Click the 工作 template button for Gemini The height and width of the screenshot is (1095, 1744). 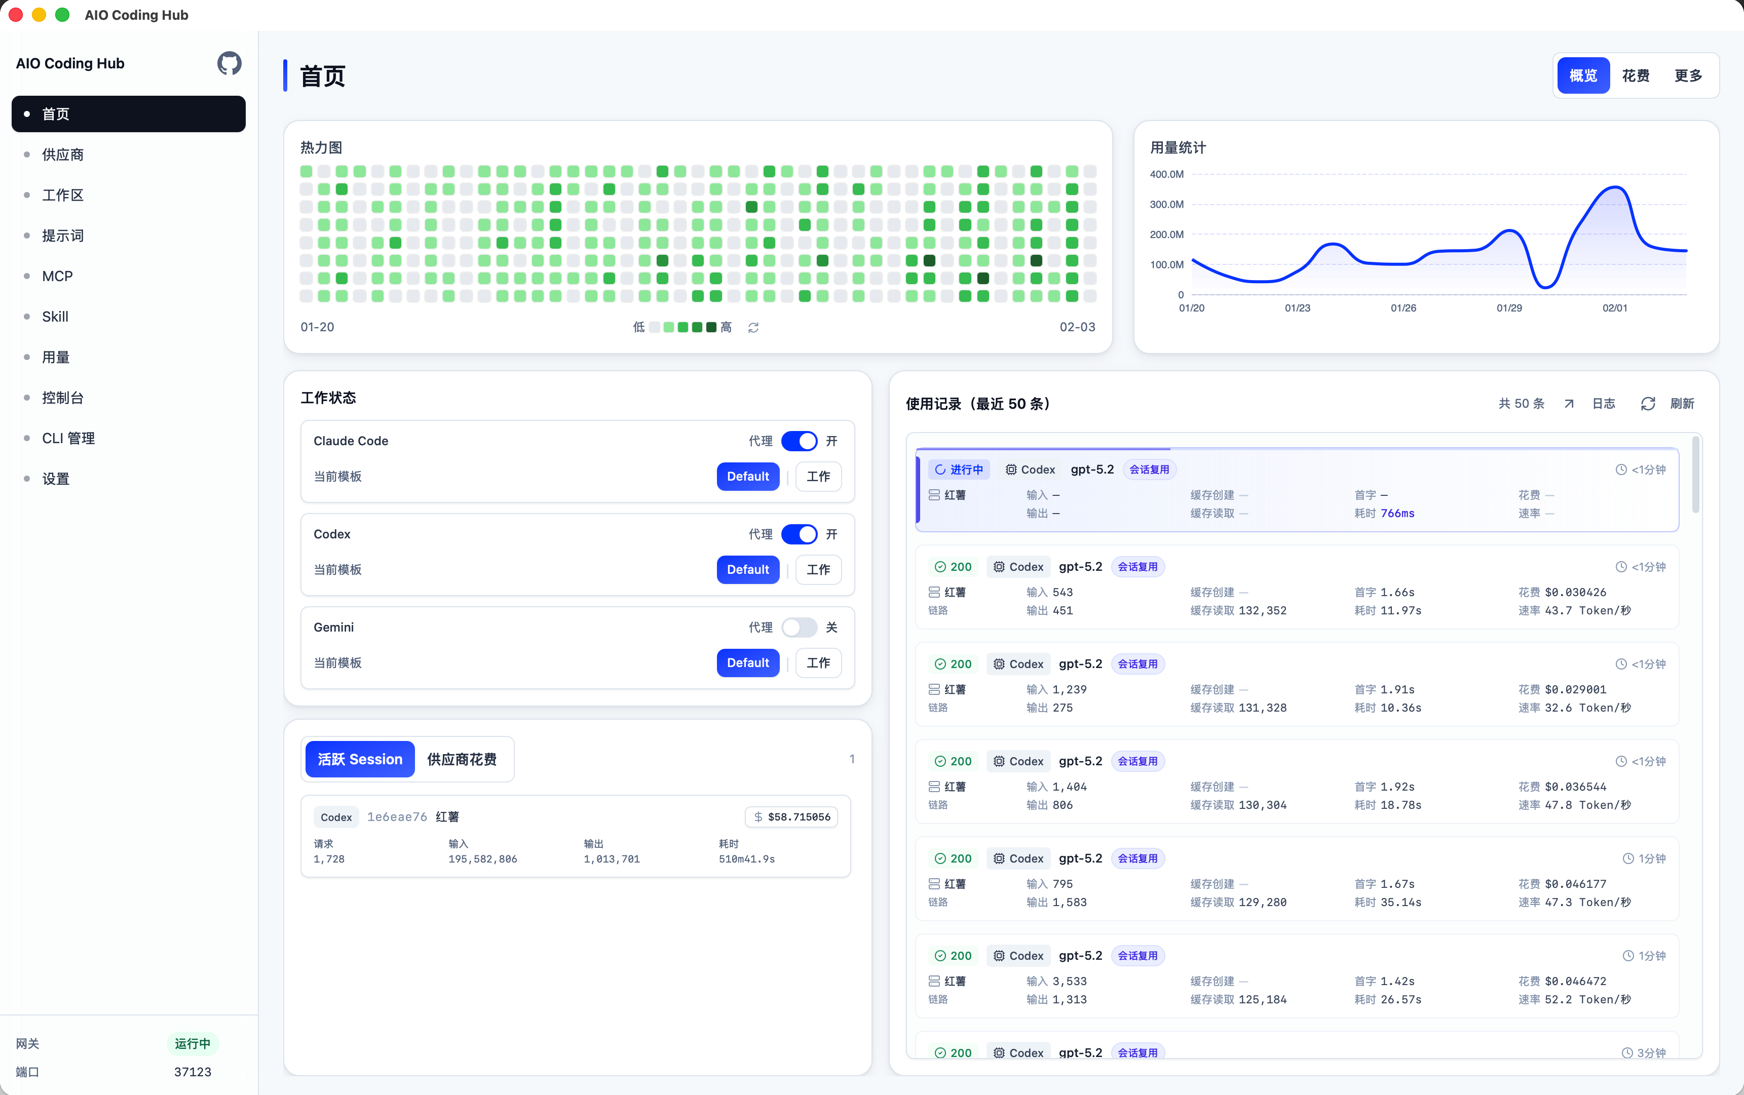pos(818,663)
